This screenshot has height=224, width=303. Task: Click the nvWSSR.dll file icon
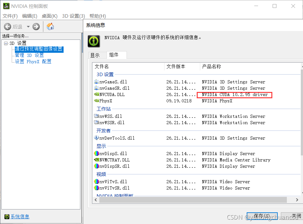click(x=96, y=123)
